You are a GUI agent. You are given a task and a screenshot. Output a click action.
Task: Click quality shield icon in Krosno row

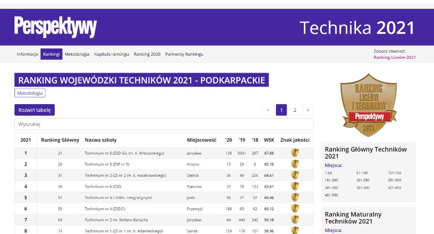click(x=295, y=164)
